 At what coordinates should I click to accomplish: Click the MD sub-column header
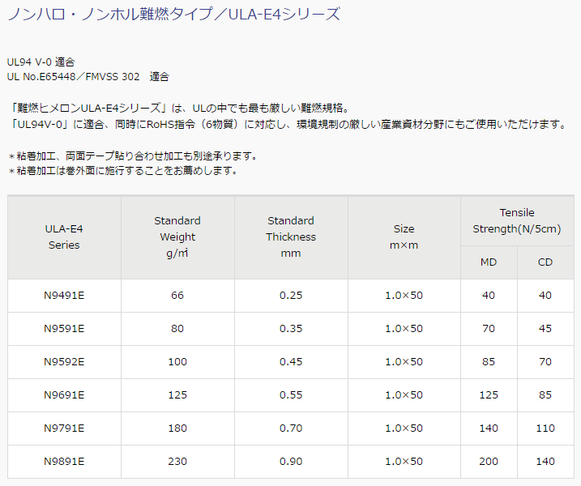click(489, 262)
